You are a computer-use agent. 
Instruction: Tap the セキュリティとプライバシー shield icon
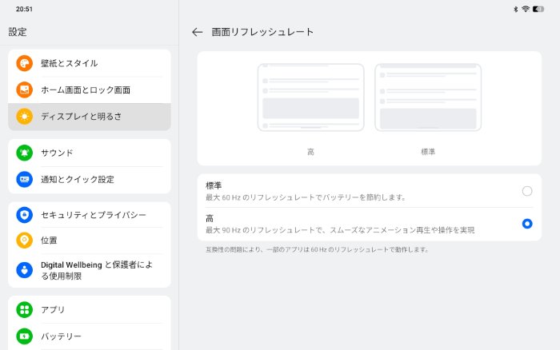click(25, 215)
